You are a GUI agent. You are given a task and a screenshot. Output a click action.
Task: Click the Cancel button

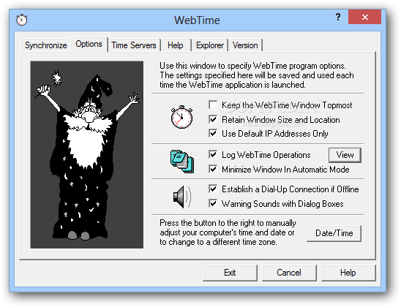(289, 273)
